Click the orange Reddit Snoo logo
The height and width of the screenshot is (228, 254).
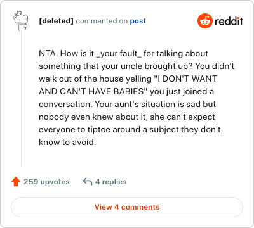pos(204,21)
